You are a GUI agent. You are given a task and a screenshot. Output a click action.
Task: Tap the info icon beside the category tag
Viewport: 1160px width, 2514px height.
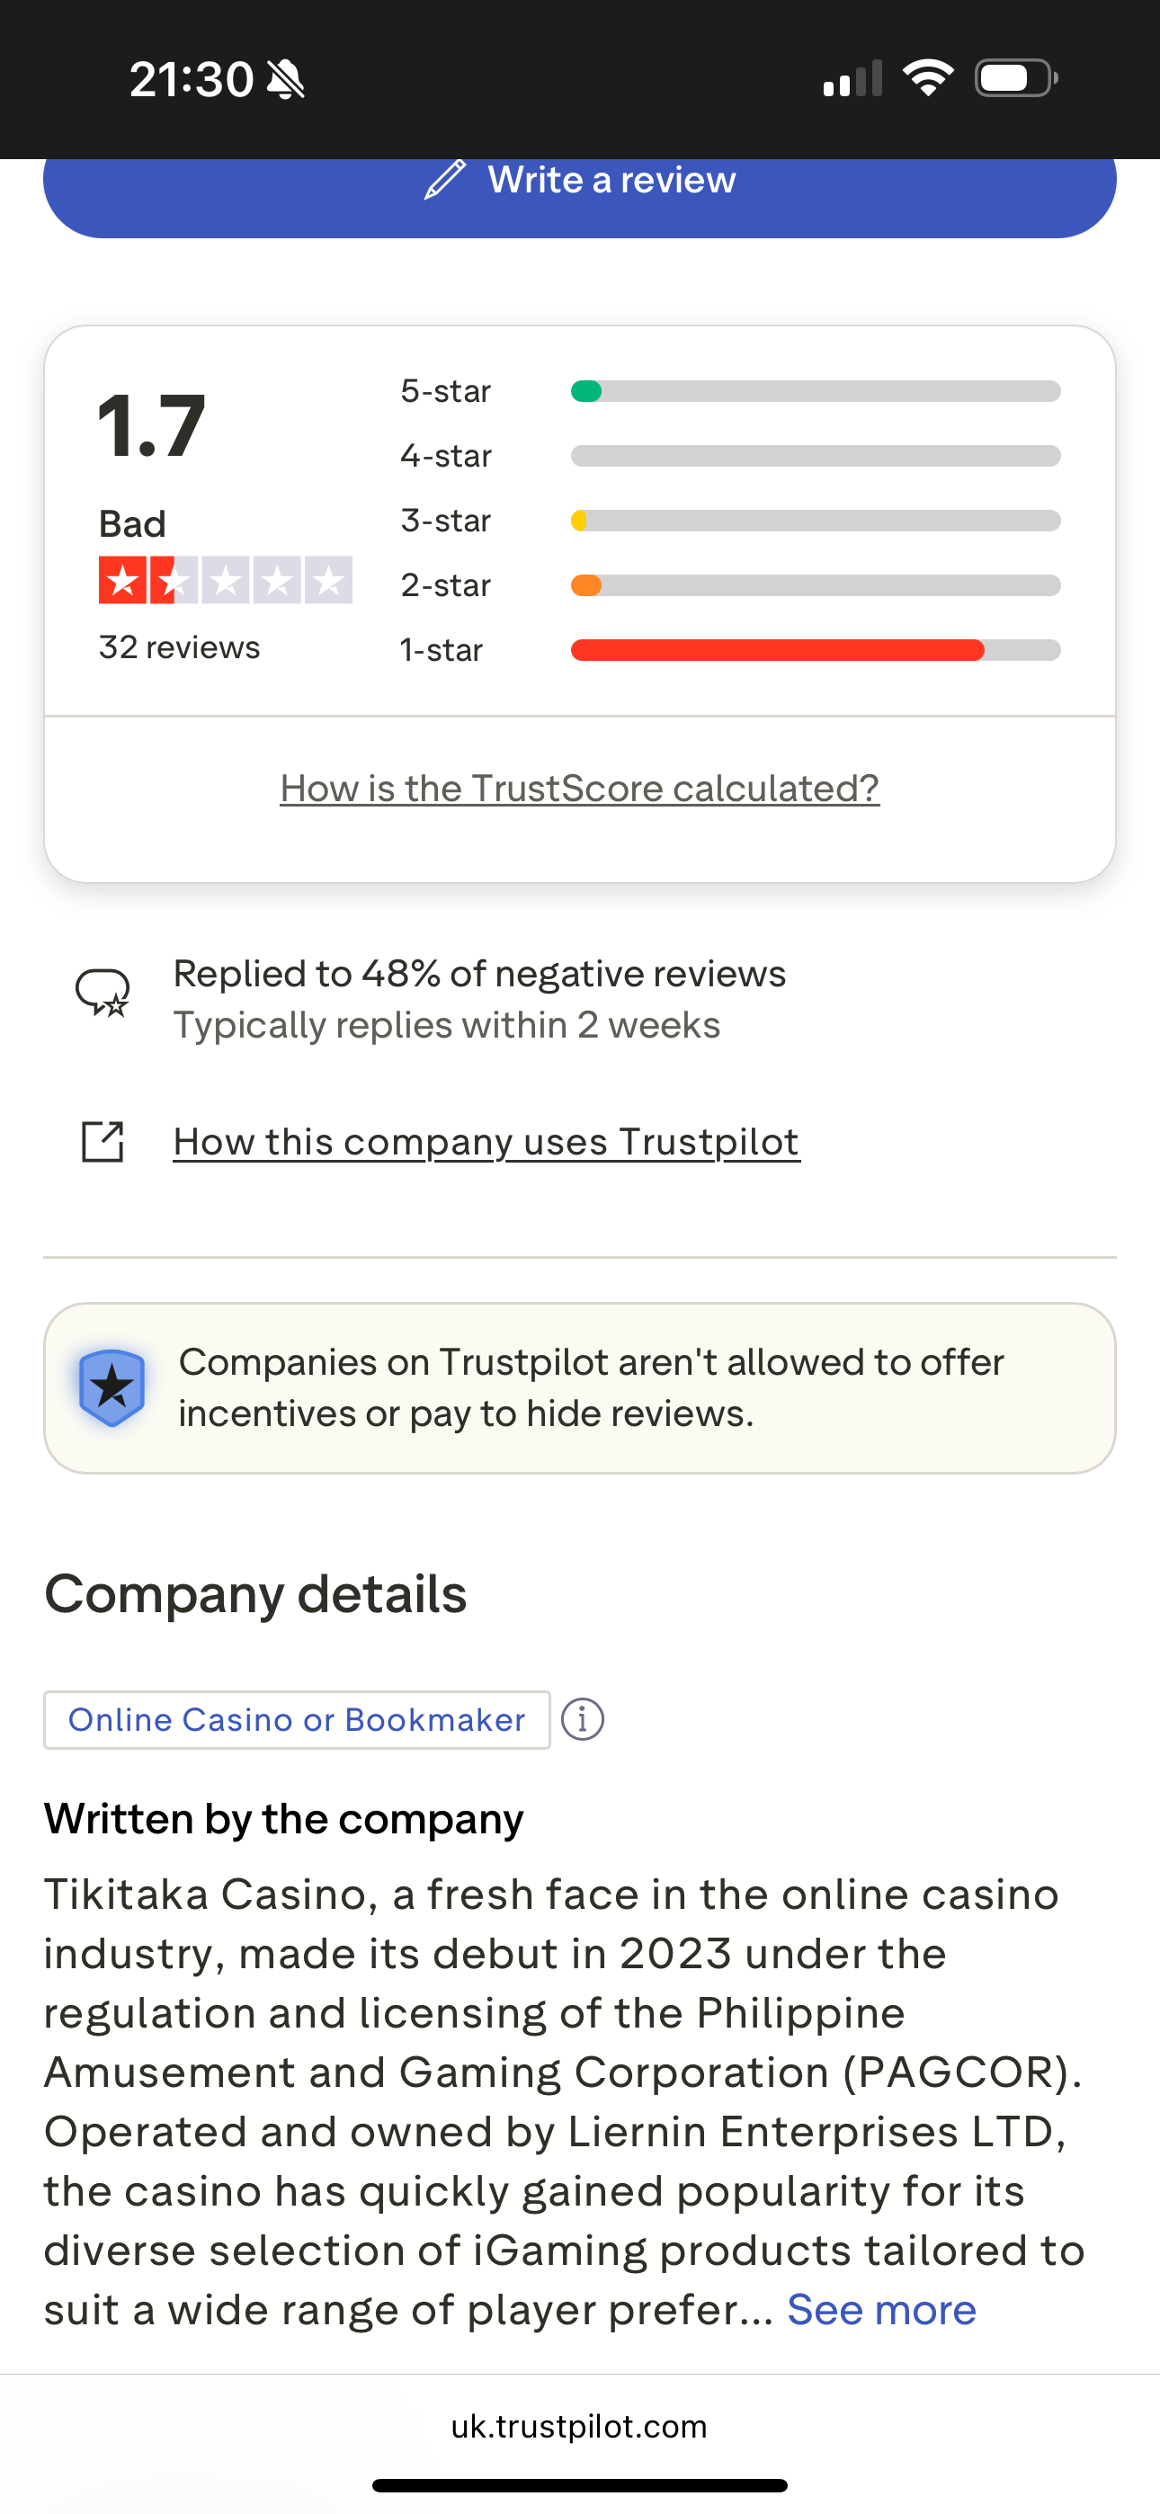click(583, 1718)
